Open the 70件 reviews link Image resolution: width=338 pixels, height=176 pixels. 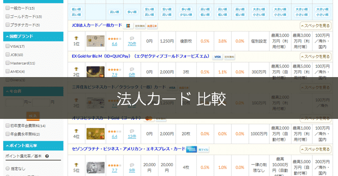pyautogui.click(x=132, y=44)
